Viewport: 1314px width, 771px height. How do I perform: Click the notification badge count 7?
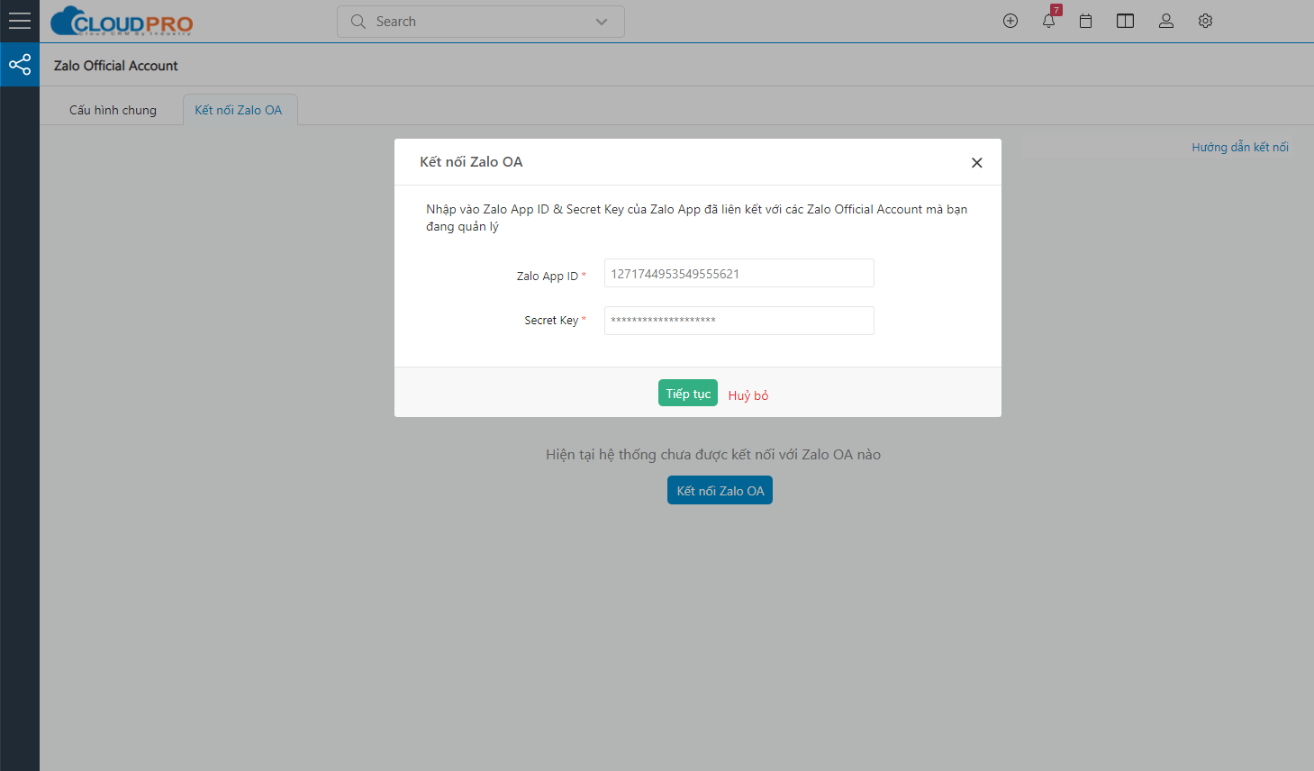tap(1056, 10)
